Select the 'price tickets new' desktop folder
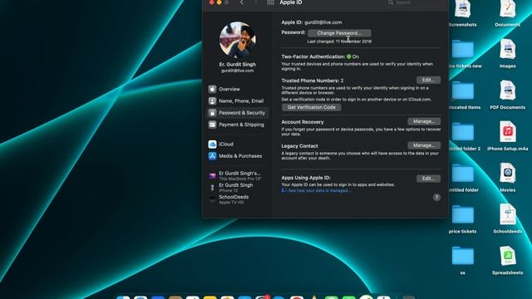This screenshot has width=532, height=299. click(463, 54)
